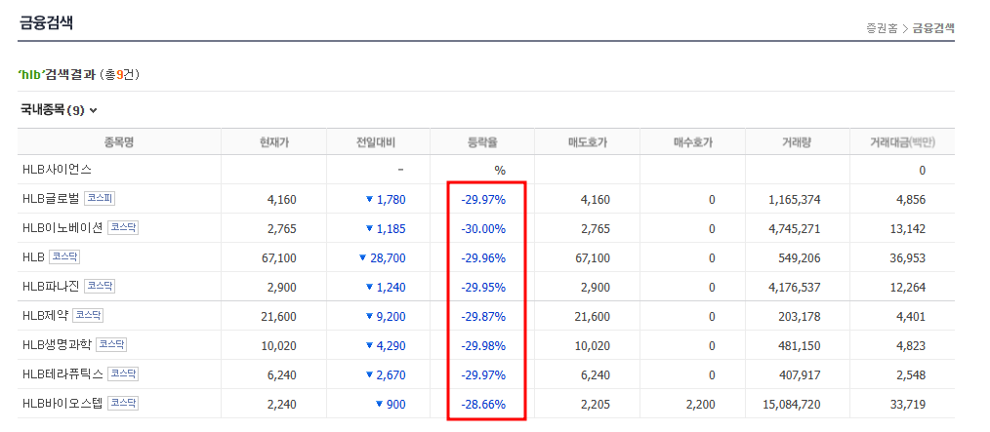
Task: Click the 36,953 trade amount value
Action: pos(908,258)
